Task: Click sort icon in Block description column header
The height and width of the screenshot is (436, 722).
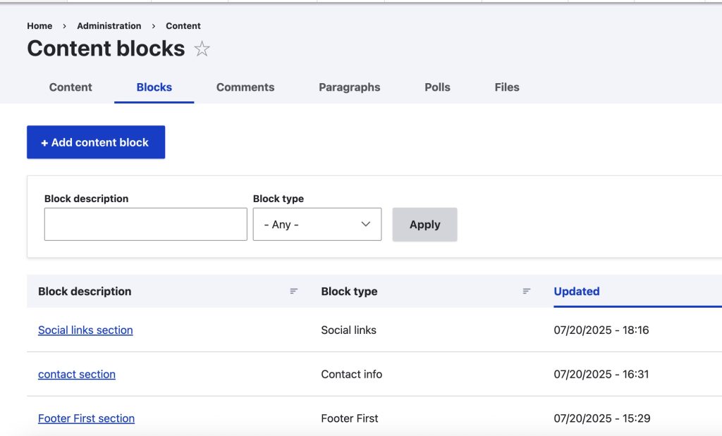Action: point(294,292)
